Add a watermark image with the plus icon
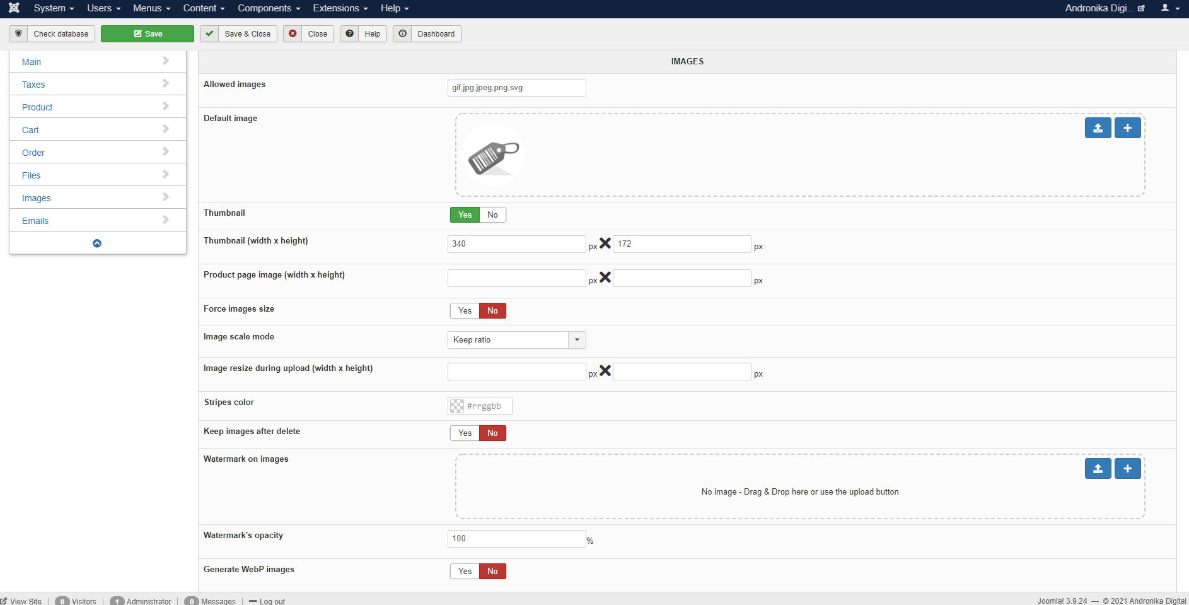Image resolution: width=1189 pixels, height=605 pixels. coord(1127,468)
